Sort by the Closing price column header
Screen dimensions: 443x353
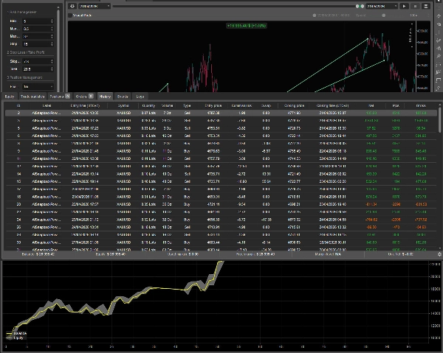pos(294,105)
